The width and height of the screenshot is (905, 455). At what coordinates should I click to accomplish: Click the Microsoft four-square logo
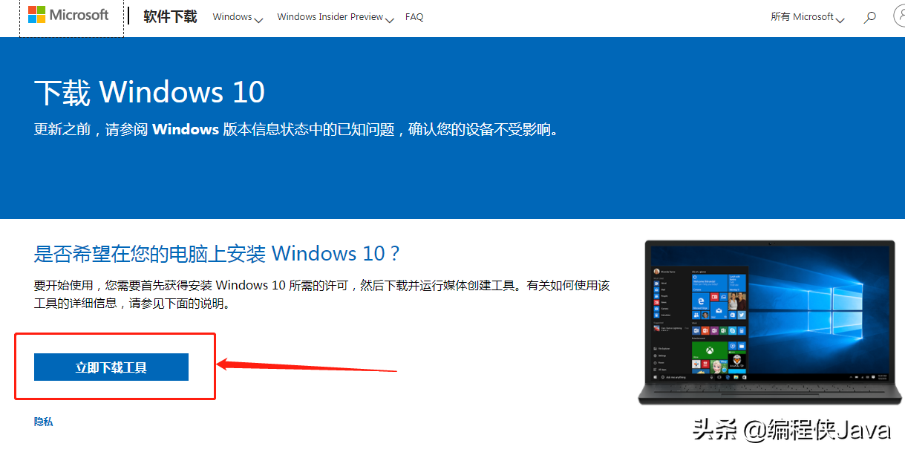36,15
